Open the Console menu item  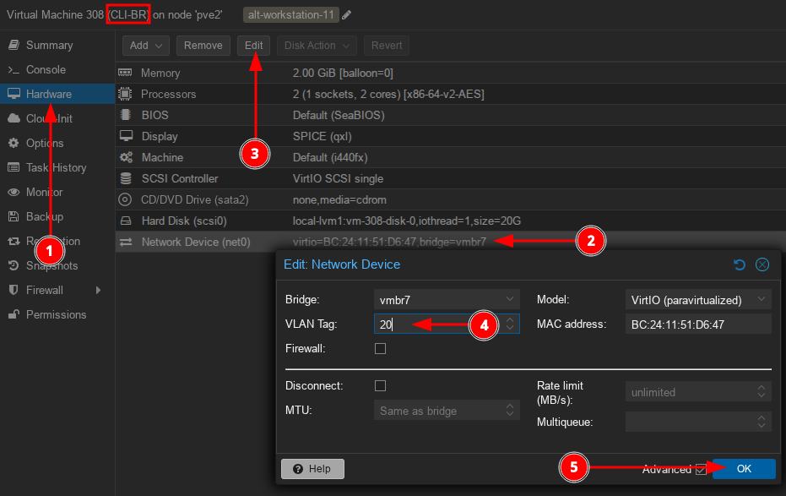46,69
